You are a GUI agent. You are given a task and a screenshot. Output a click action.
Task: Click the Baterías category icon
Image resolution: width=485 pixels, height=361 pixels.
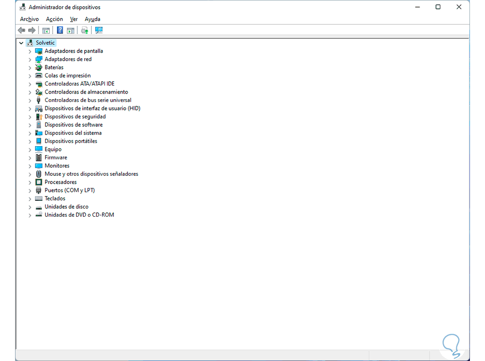point(39,67)
